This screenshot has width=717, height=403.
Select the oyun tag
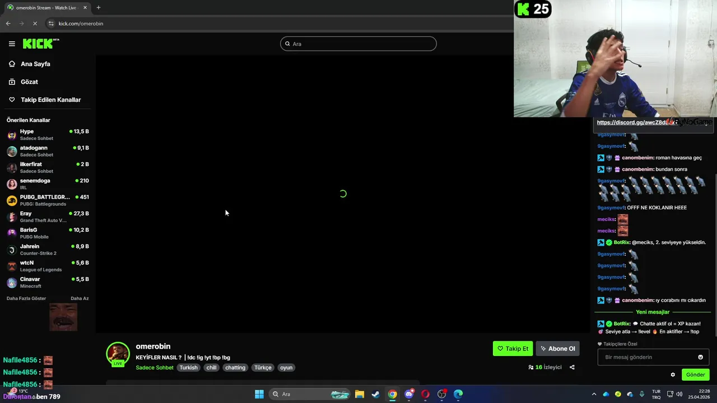286,368
